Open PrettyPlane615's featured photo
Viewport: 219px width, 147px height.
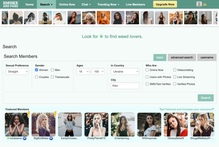click(96, 125)
